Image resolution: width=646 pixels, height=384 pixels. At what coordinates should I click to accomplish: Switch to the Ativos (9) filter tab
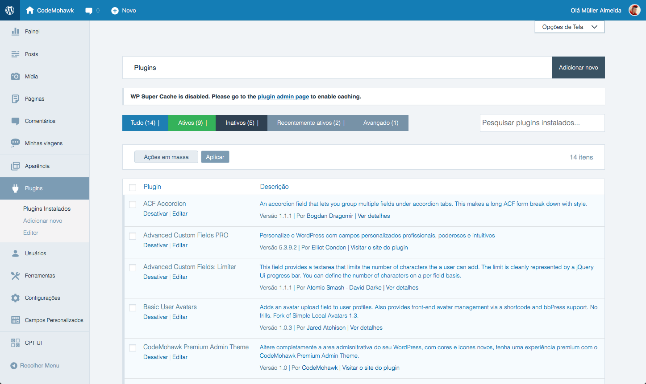pos(192,123)
